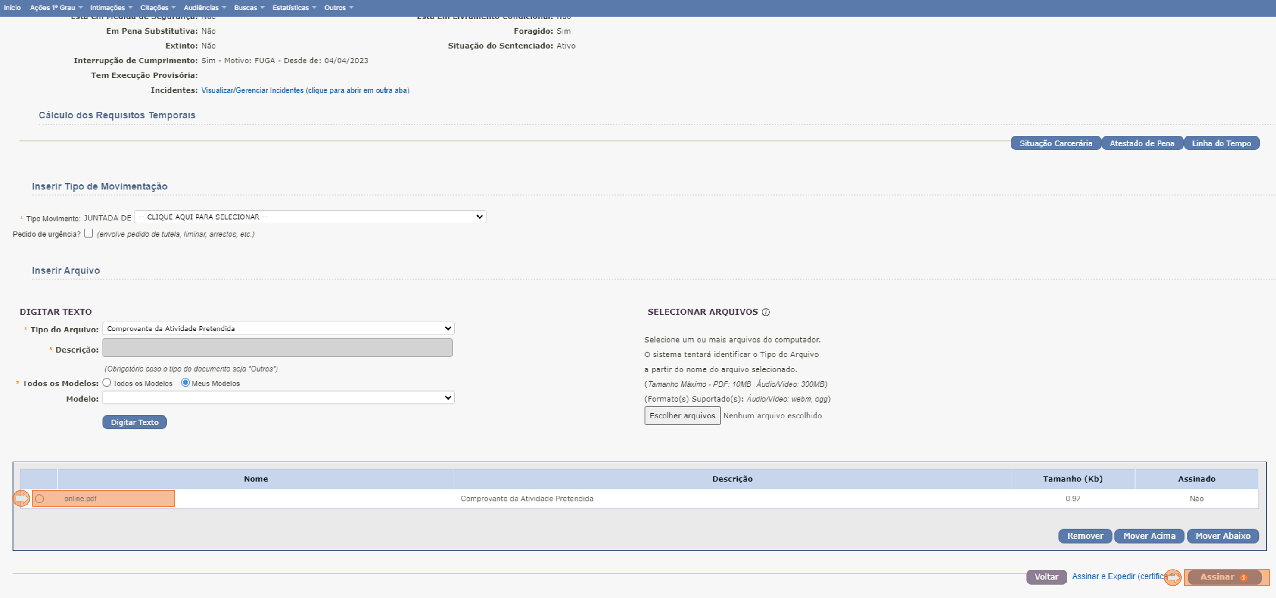Expand the Ações 1º Grau menu
This screenshot has width=1276, height=598.
(56, 7)
